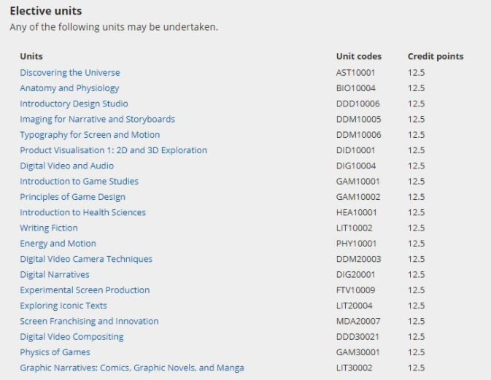Screen dimensions: 491x380
Task: Select Experimental Screen Production link
Action: pos(85,290)
